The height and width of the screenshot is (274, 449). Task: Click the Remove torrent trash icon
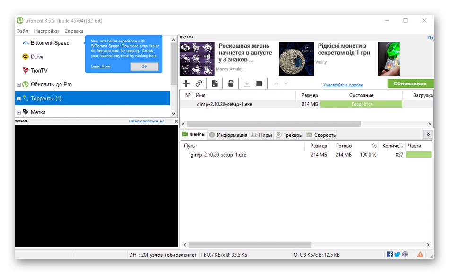point(231,83)
